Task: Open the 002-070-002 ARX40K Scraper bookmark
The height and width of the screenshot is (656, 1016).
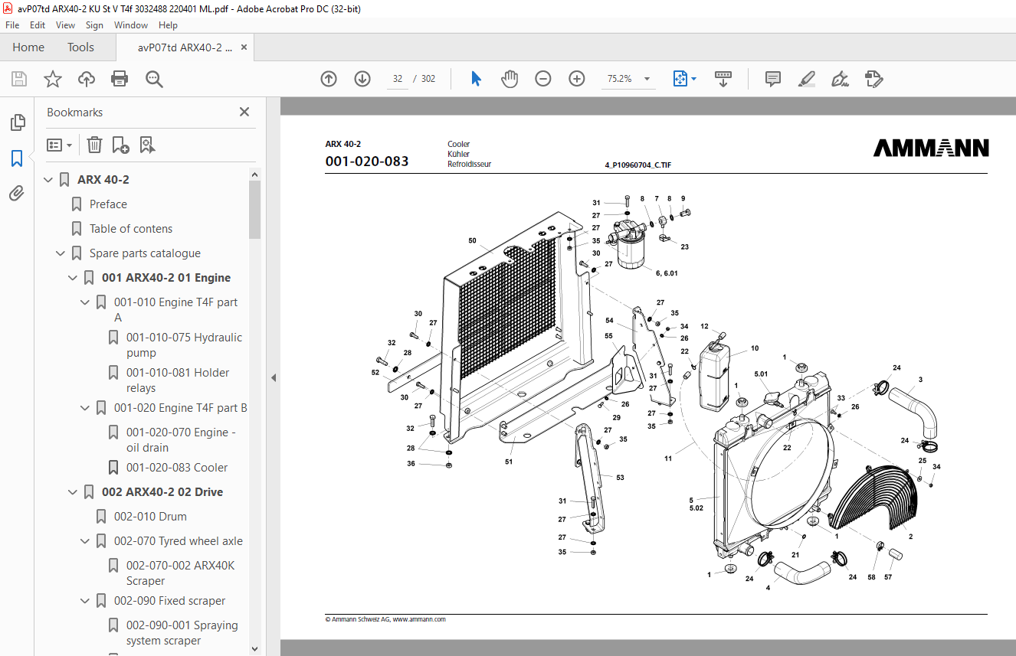Action: click(181, 573)
